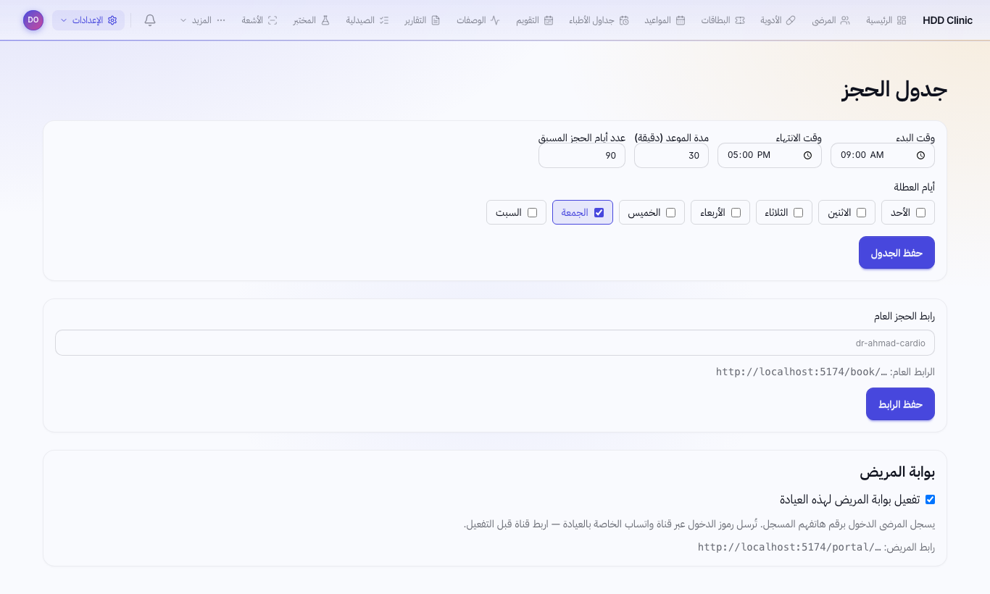This screenshot has height=594, width=990.
Task: Open the الأدوية medications section
Action: click(x=778, y=20)
